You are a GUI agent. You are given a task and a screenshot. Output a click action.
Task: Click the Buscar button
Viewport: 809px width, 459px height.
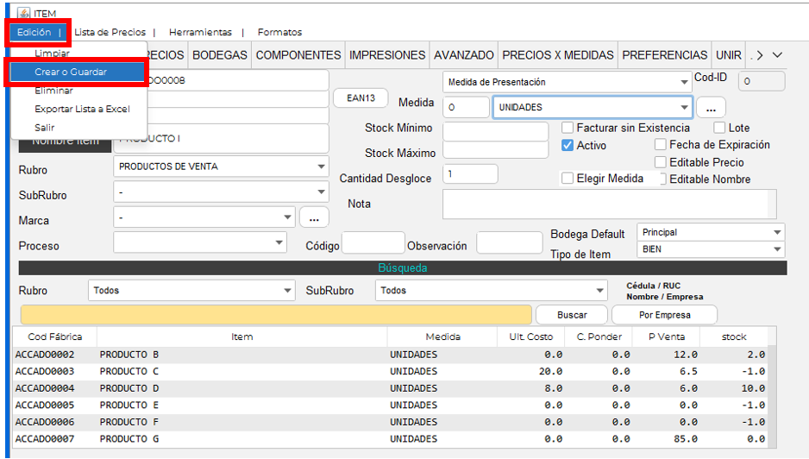(x=572, y=315)
